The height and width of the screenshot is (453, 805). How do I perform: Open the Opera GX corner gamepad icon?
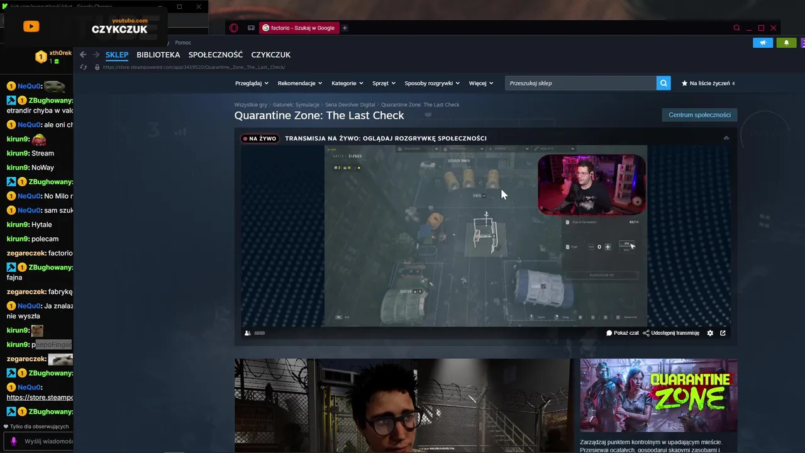click(x=251, y=28)
